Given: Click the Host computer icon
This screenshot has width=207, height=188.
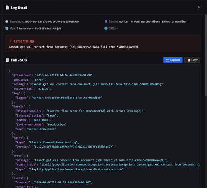Looking at the screenshot, I should 7,29.
